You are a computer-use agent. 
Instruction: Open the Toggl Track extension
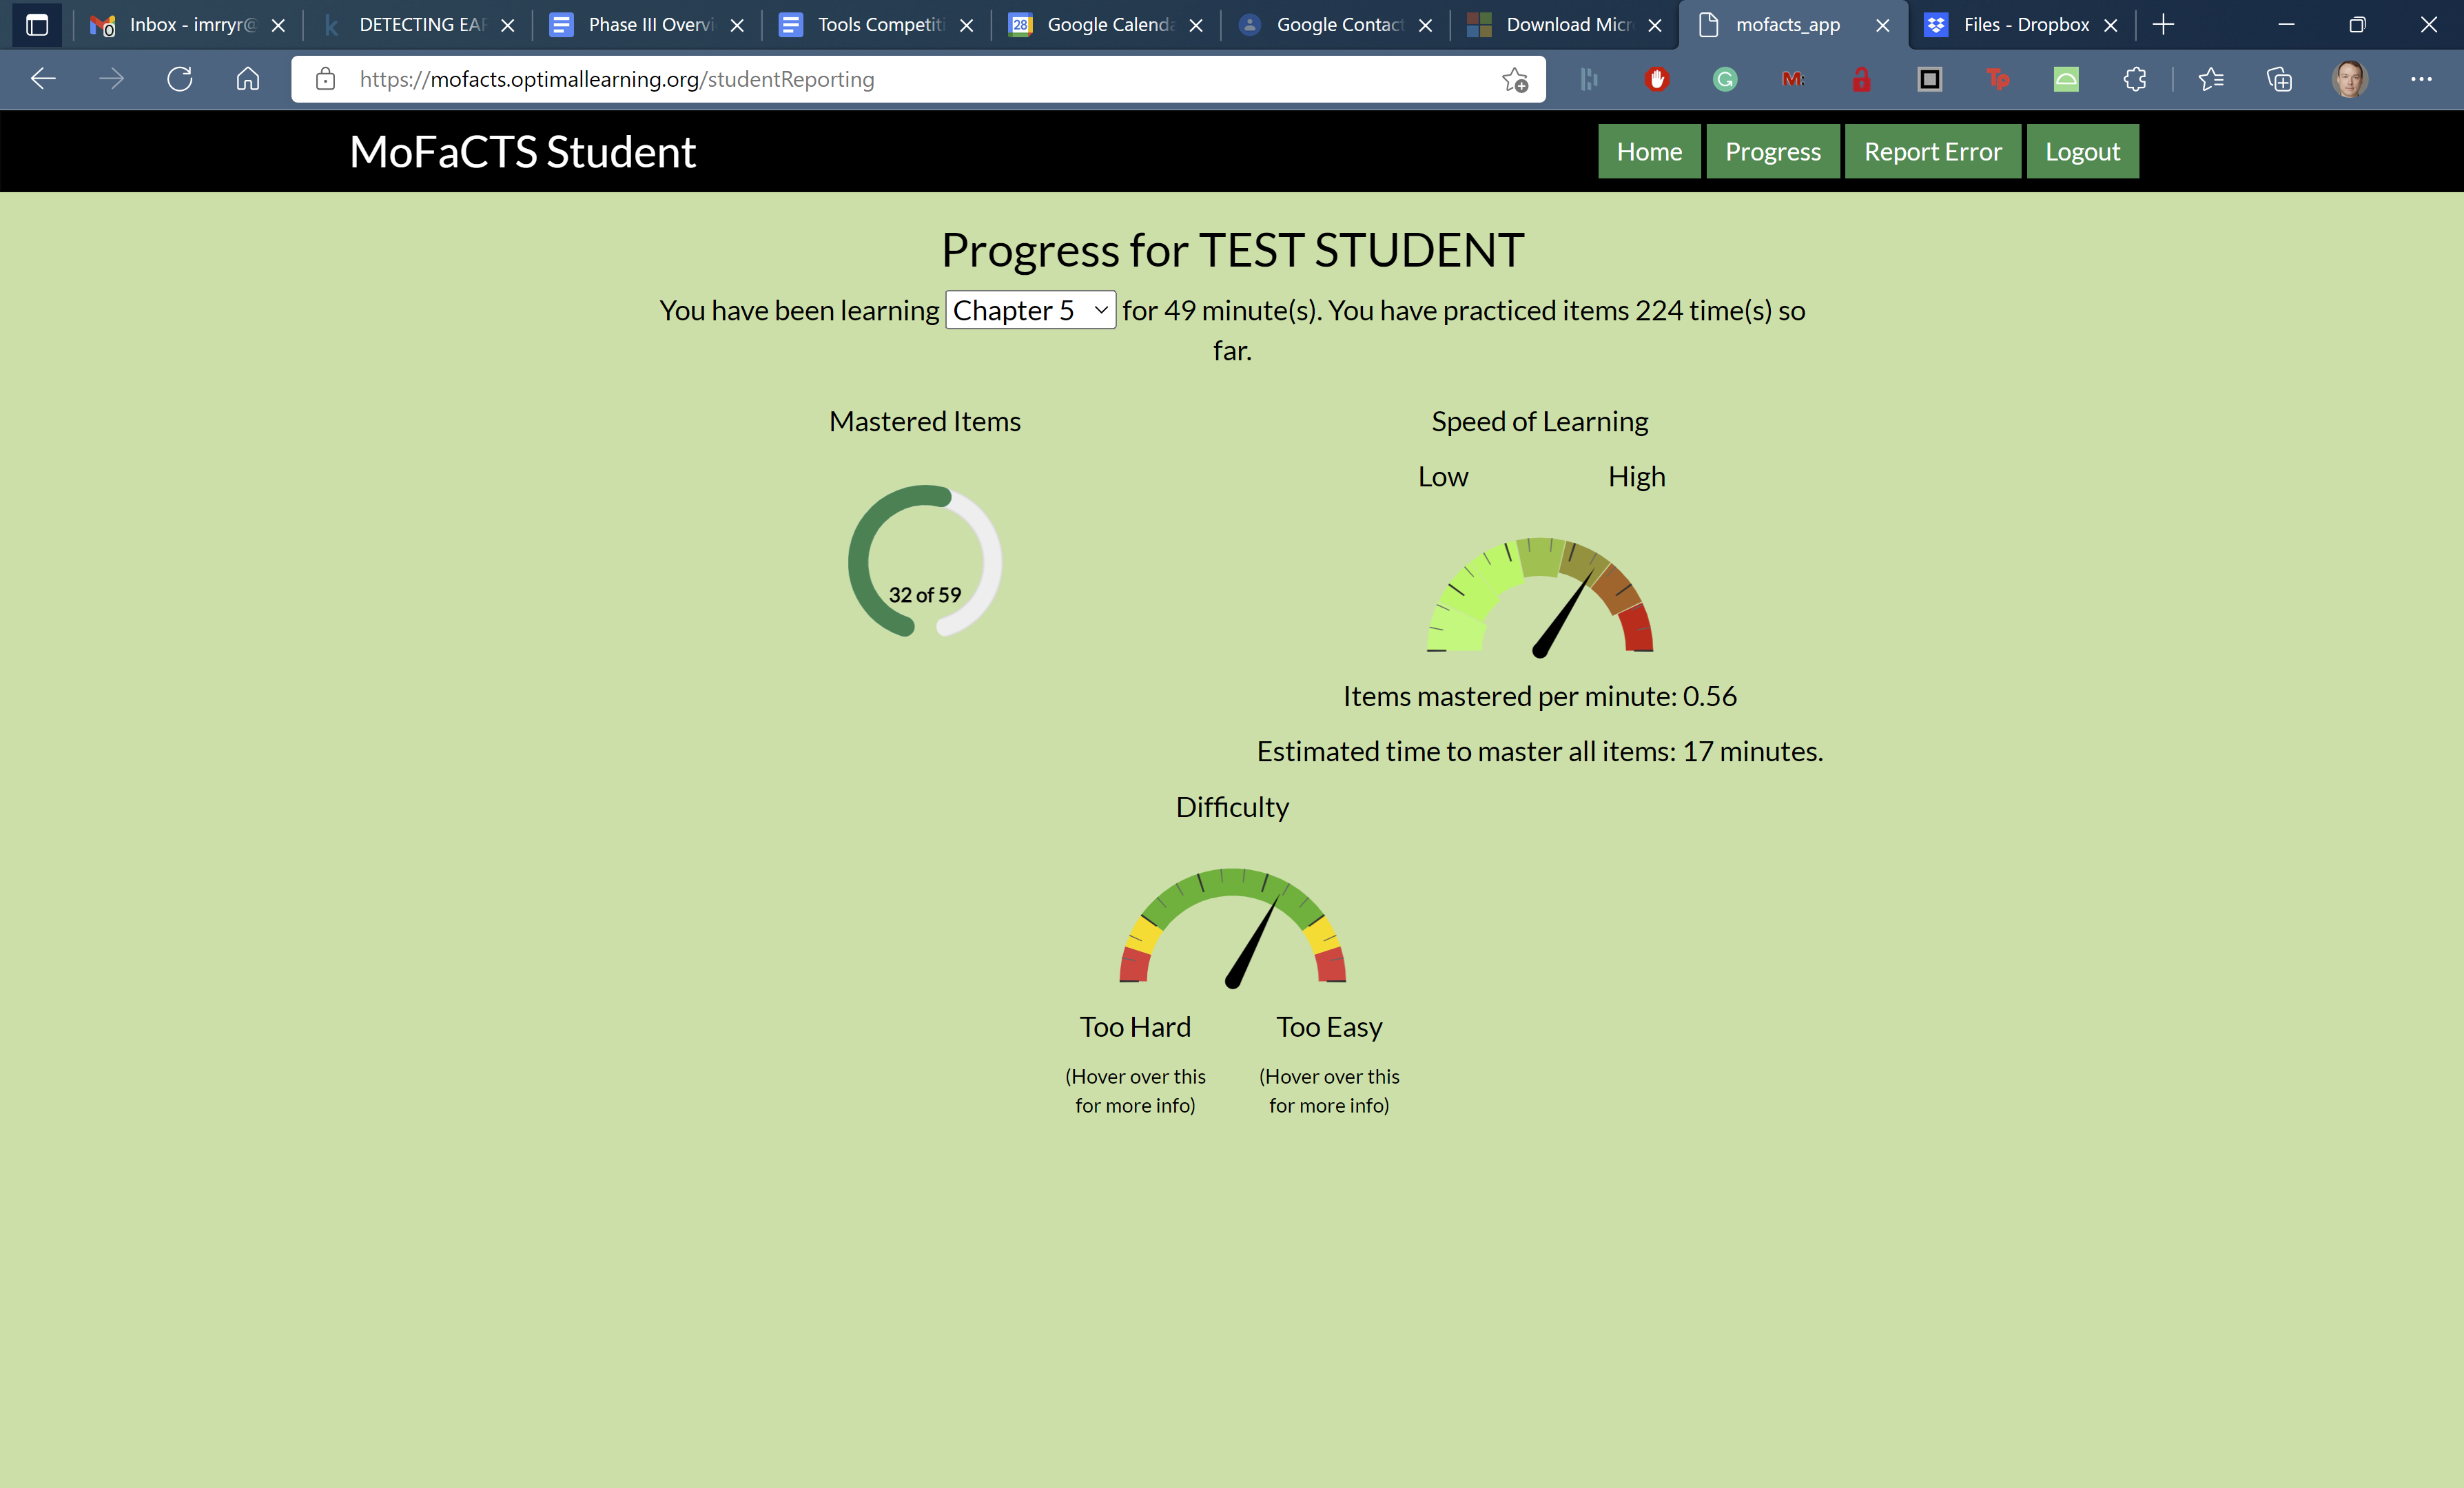point(1998,80)
